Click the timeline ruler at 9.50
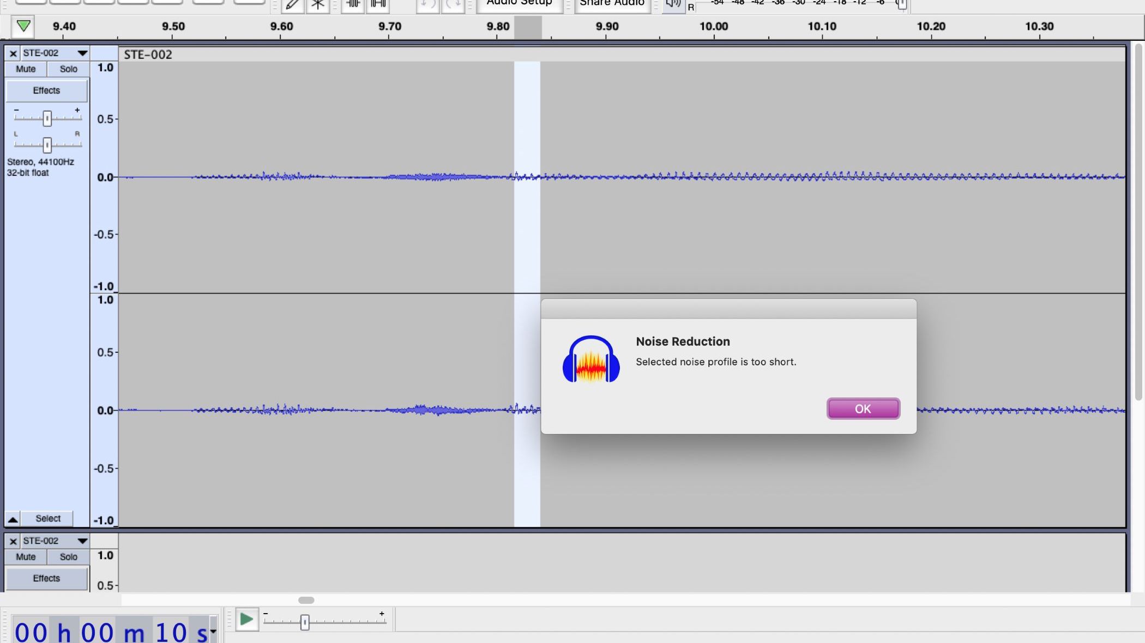1145x643 pixels. [173, 26]
